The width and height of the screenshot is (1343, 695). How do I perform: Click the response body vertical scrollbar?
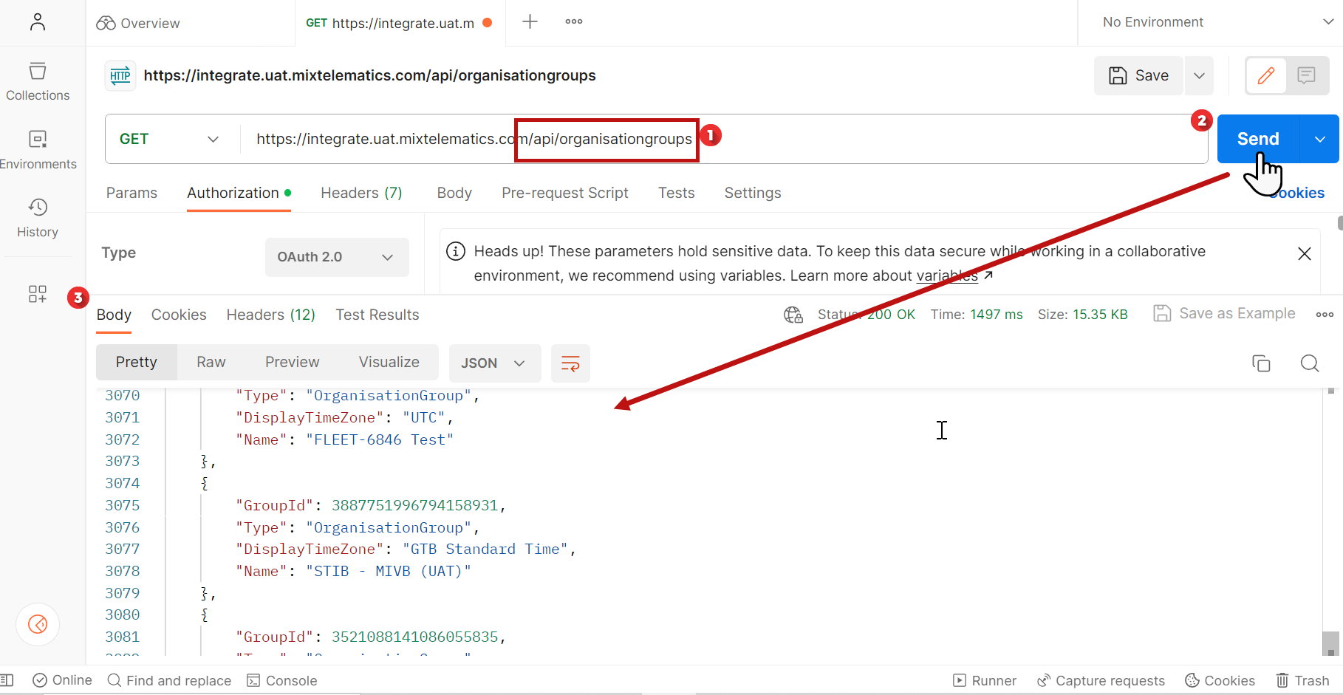point(1330,521)
